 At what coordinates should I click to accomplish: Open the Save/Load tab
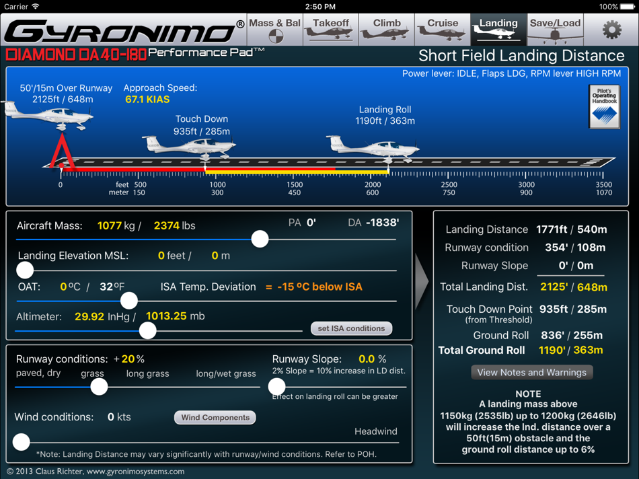pos(555,30)
